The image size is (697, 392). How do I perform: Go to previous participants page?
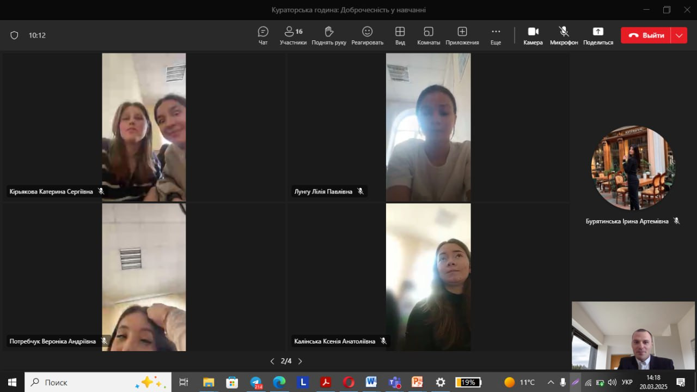(x=272, y=361)
